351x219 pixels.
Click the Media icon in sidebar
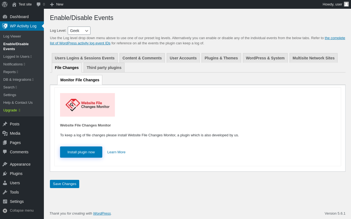(x=5, y=133)
